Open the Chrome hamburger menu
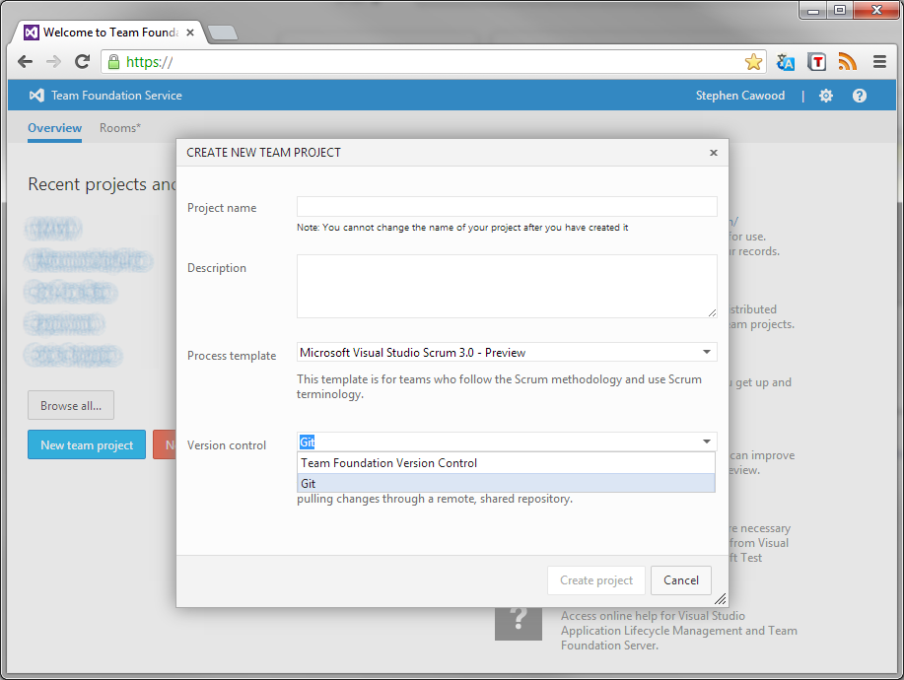The width and height of the screenshot is (904, 680). (879, 62)
